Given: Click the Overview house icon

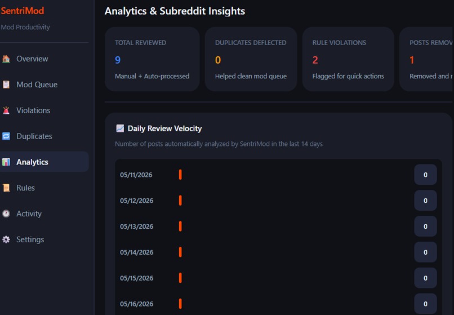Looking at the screenshot, I should 6,59.
